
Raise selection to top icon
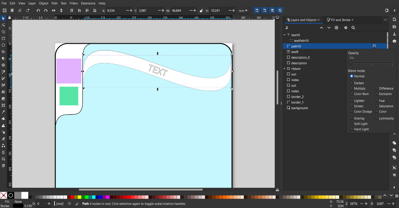72,11
